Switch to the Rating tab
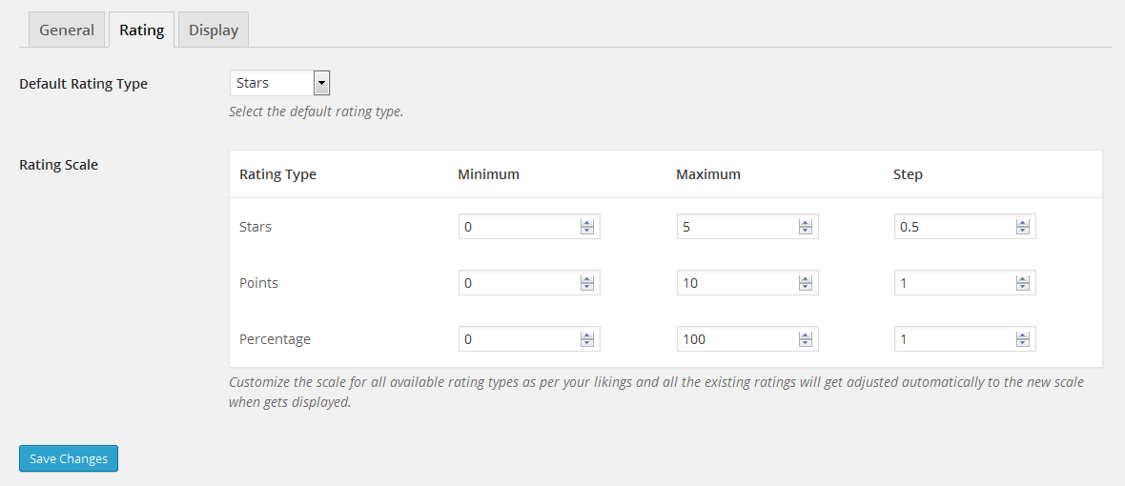1125x486 pixels. (x=141, y=30)
